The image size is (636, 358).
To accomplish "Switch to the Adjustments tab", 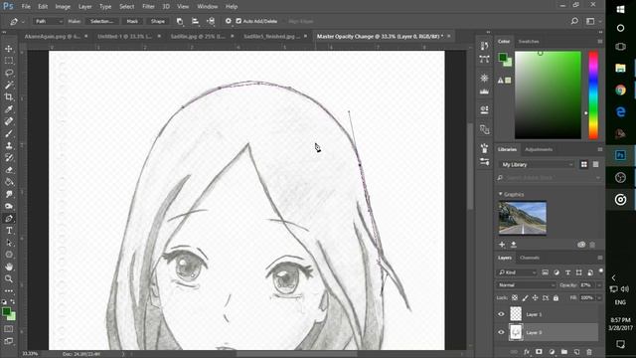I will 539,149.
